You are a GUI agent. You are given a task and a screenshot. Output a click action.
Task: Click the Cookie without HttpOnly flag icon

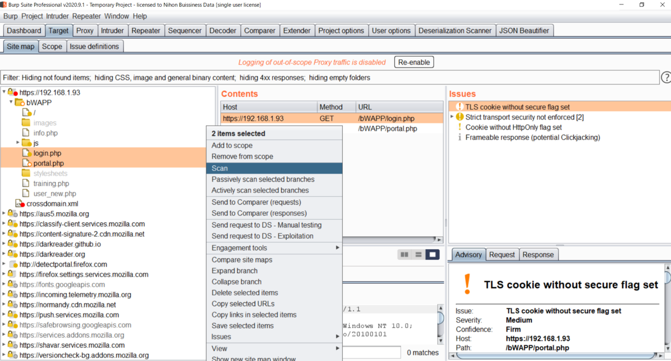point(460,127)
